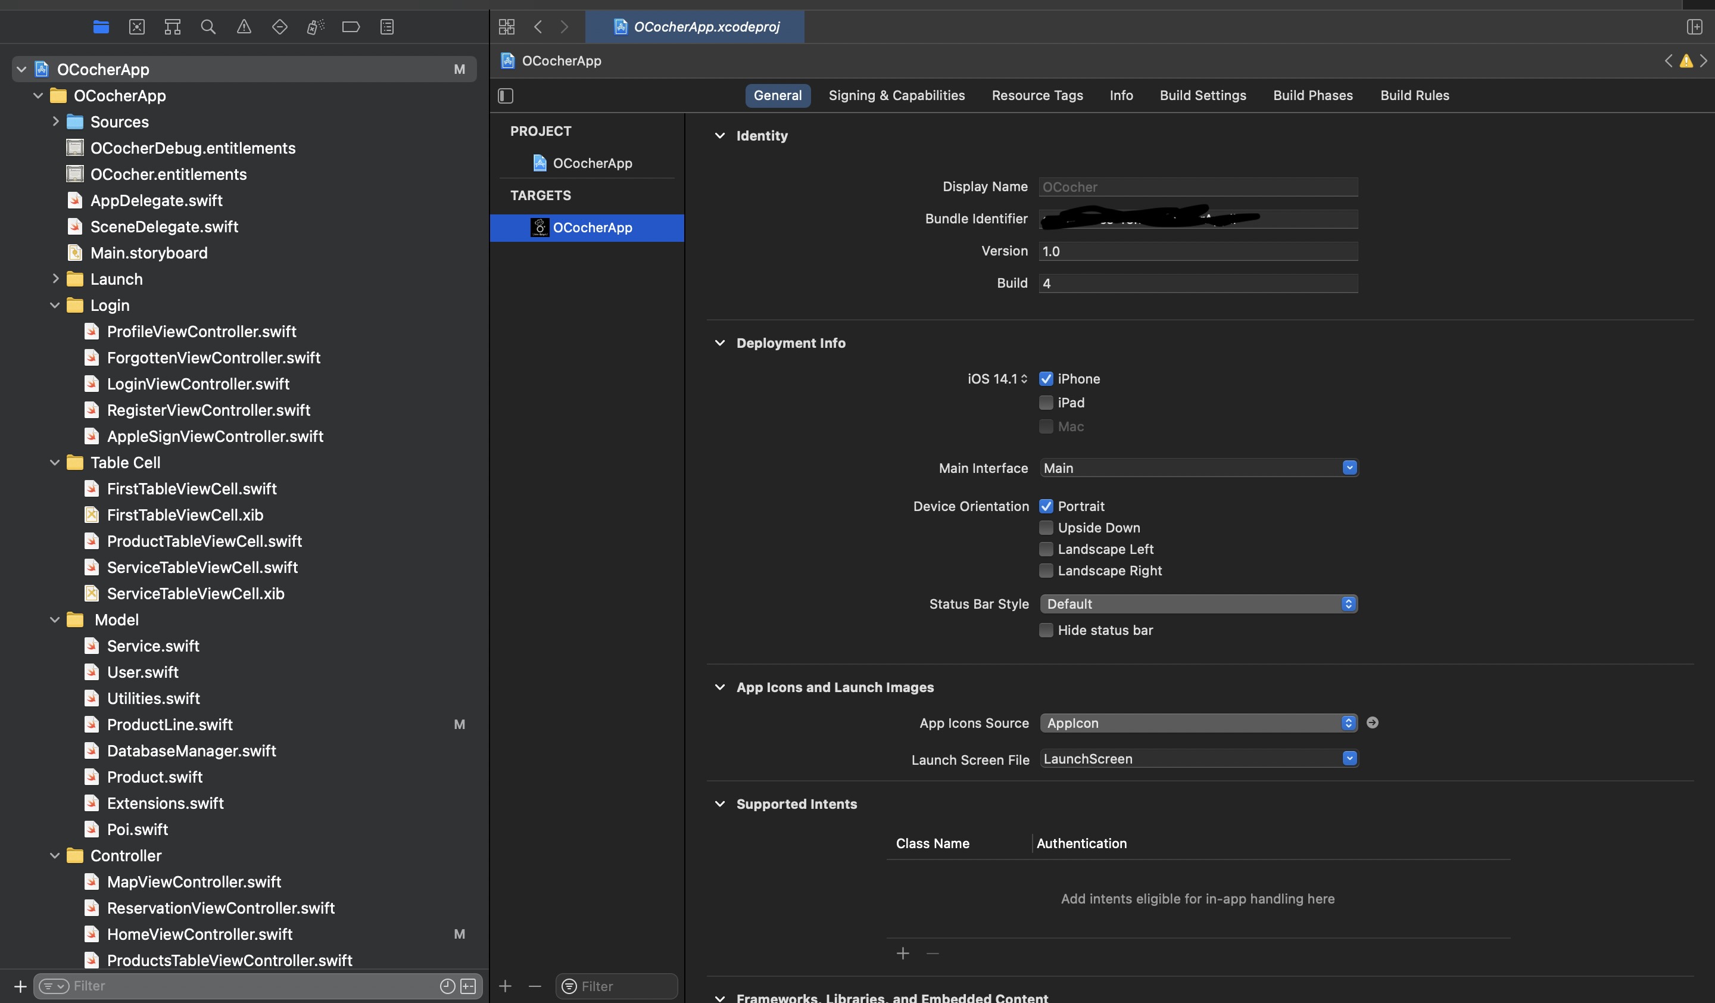Viewport: 1715px width, 1003px height.
Task: Open the Debug navigator icon
Action: click(315, 27)
